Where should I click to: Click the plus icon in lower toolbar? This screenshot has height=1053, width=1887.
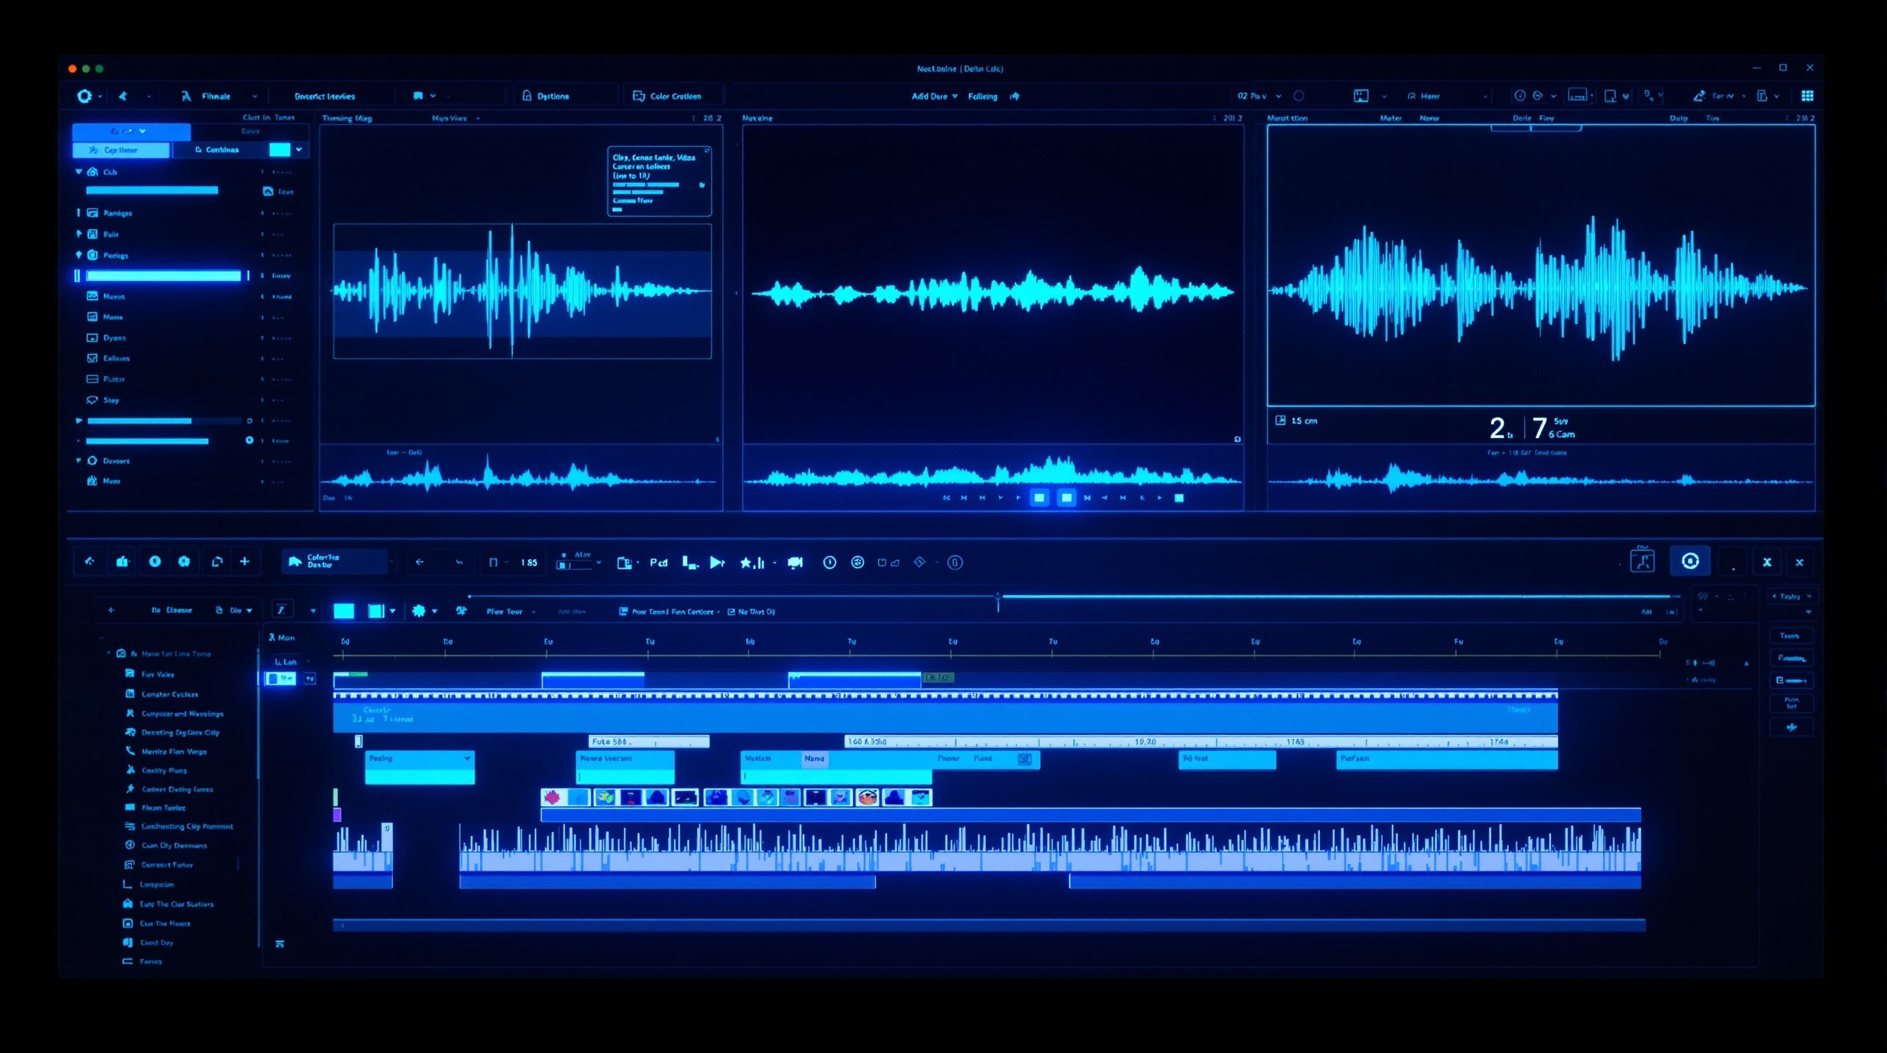pyautogui.click(x=245, y=561)
